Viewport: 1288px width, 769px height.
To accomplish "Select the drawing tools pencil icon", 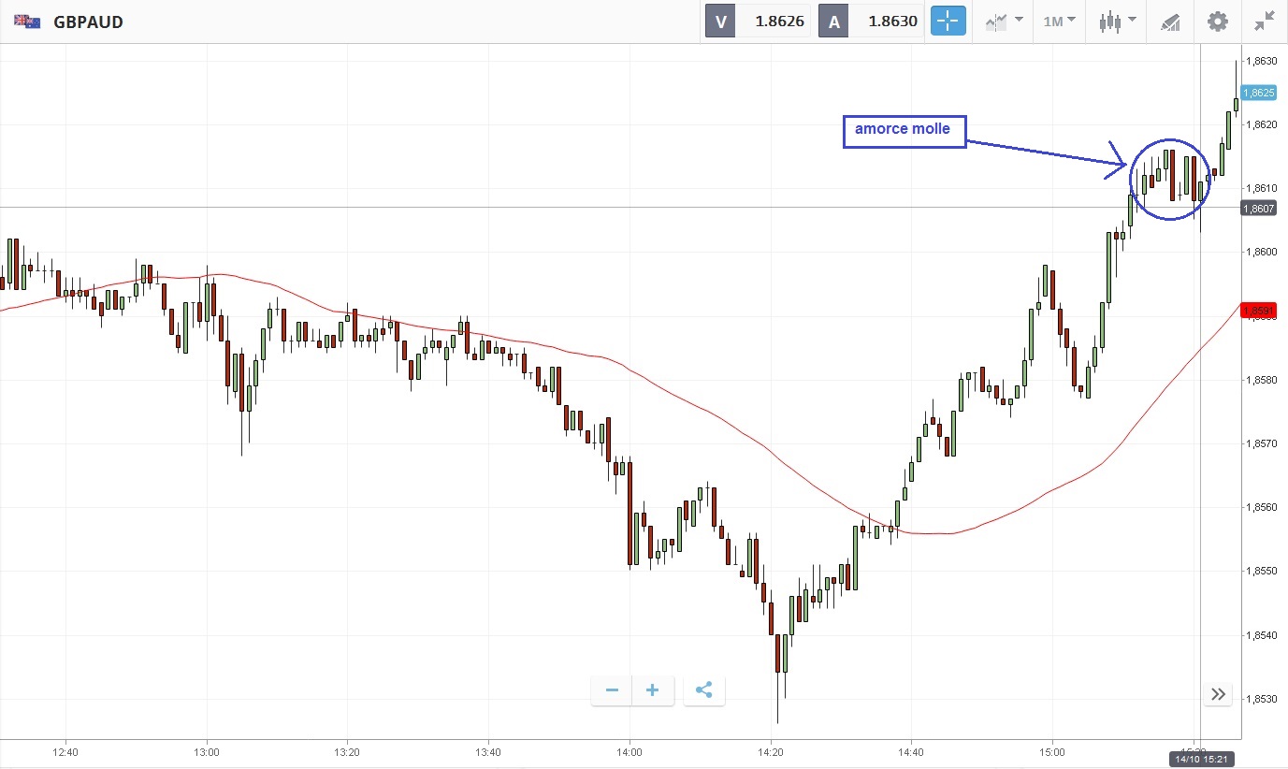I will pyautogui.click(x=1170, y=22).
